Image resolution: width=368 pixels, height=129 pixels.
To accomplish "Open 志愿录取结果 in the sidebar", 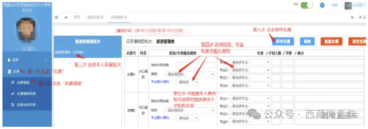I will [x=26, y=104].
